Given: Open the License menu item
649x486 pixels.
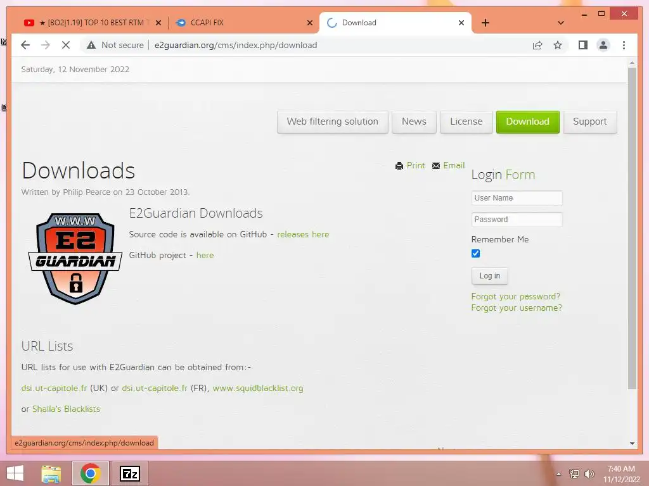Looking at the screenshot, I should click(x=466, y=121).
